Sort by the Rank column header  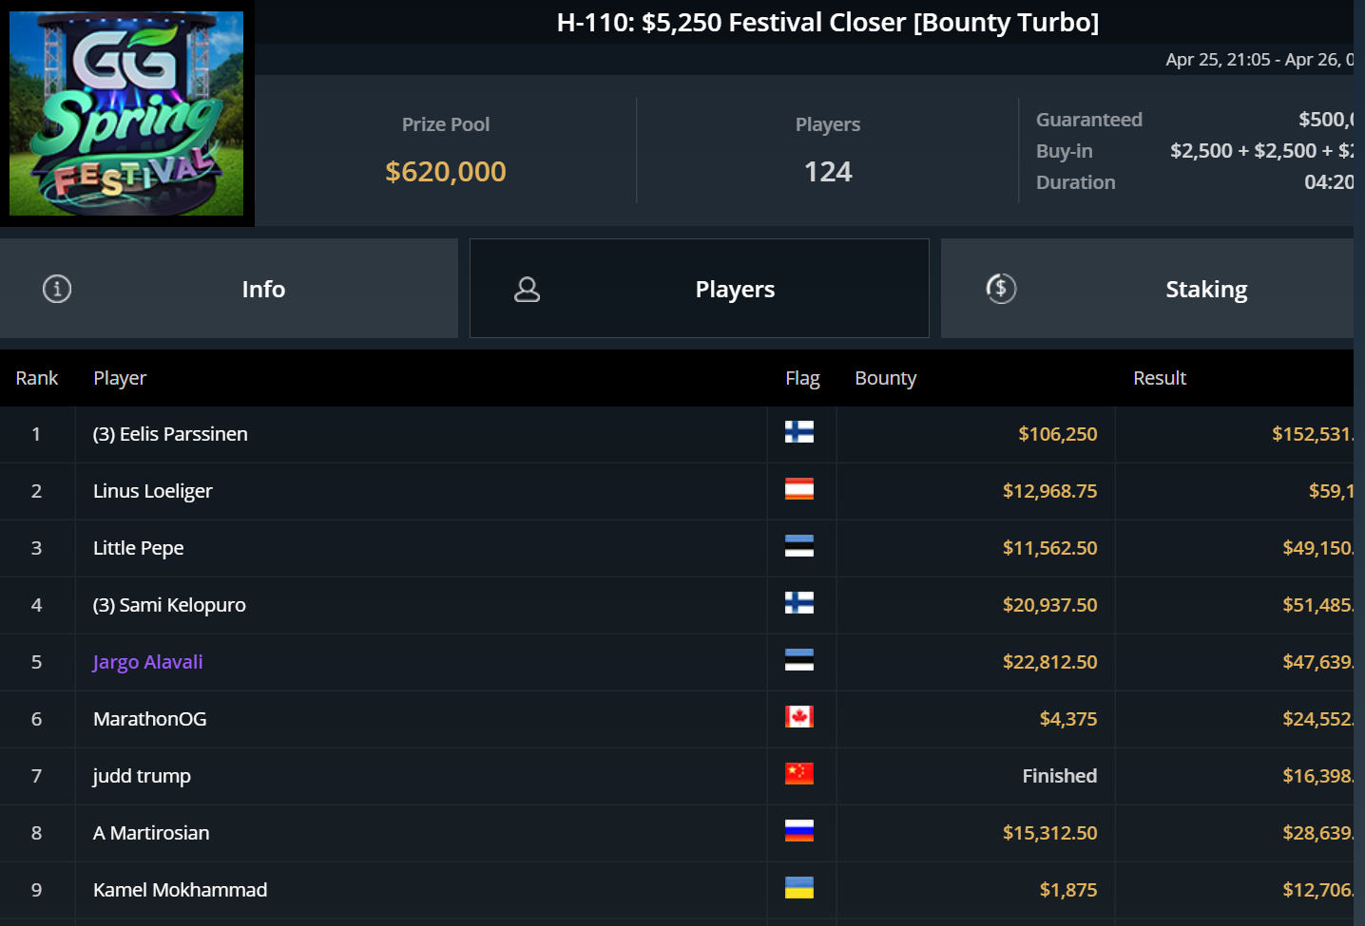point(36,378)
